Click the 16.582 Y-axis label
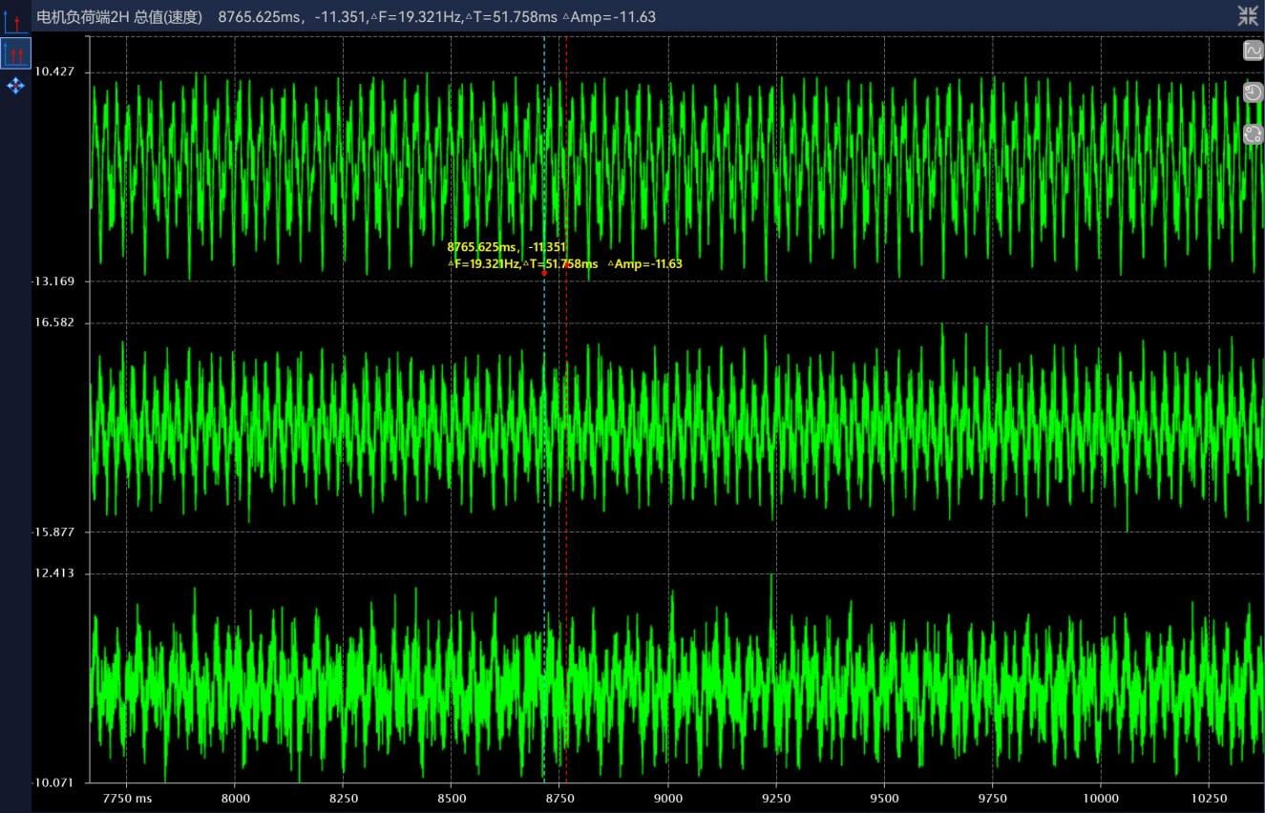 tap(54, 323)
